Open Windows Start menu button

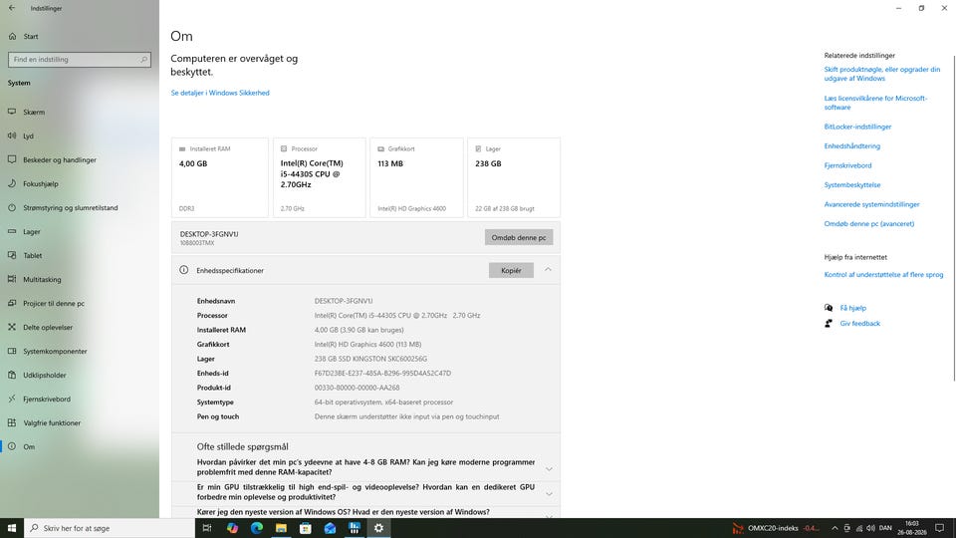(12, 528)
